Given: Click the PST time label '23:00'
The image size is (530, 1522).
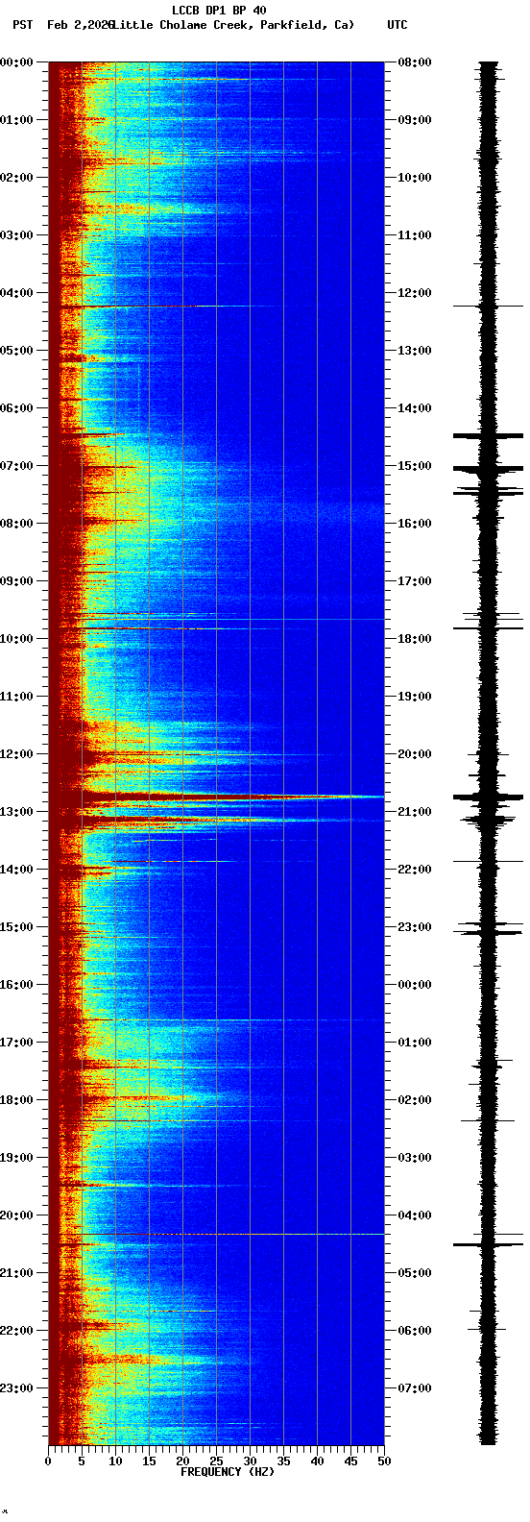Looking at the screenshot, I should (x=15, y=1388).
